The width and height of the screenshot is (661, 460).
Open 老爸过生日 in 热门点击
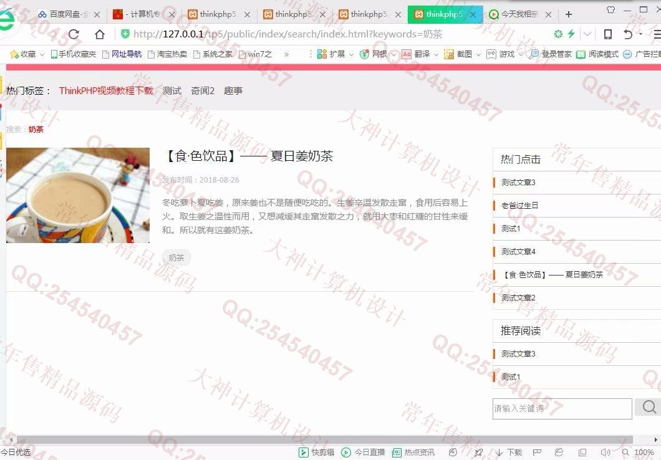520,206
